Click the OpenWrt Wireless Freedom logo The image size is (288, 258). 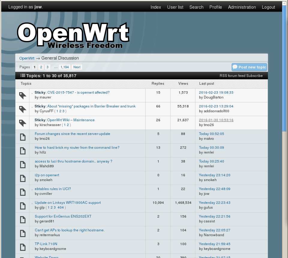pyautogui.click(x=73, y=35)
